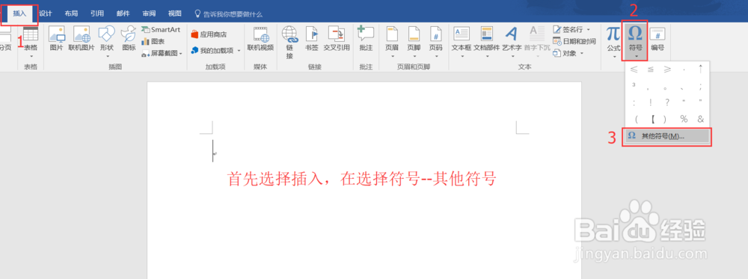
Task: Open the 页码 (Page Number) dropdown
Action: click(435, 41)
